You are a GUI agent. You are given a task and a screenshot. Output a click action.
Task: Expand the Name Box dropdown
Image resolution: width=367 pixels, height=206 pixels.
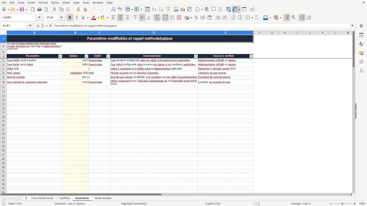pyautogui.click(x=30, y=26)
